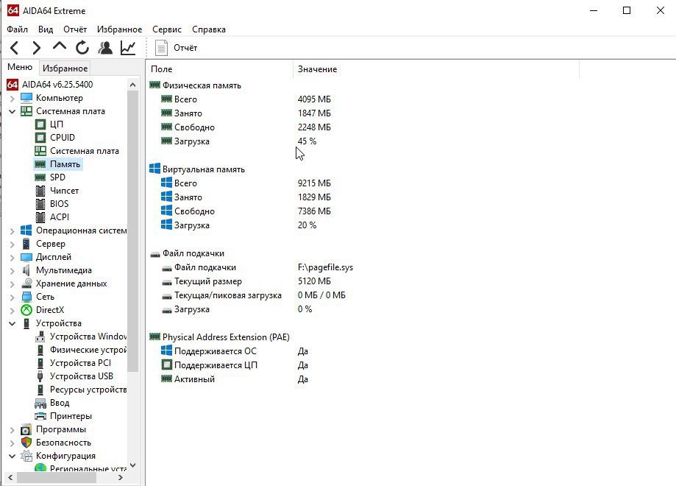
Task: Expand the Компьютер tree node
Action: coord(12,99)
